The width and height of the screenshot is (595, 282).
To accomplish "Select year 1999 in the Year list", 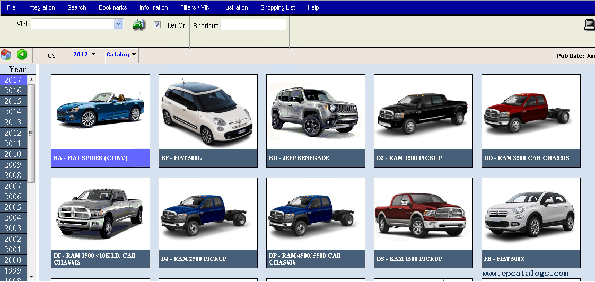I will pyautogui.click(x=13, y=271).
